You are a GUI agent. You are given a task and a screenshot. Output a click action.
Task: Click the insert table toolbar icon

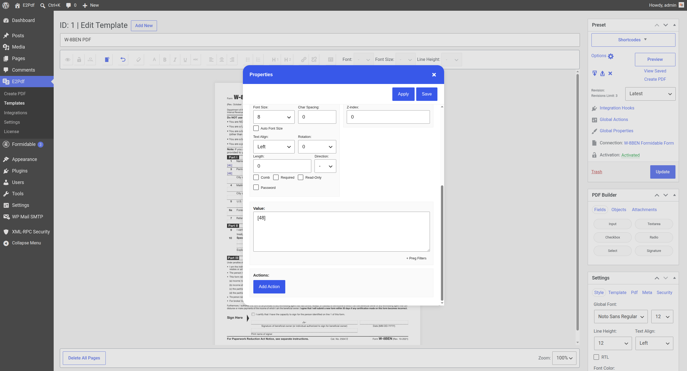tap(331, 60)
